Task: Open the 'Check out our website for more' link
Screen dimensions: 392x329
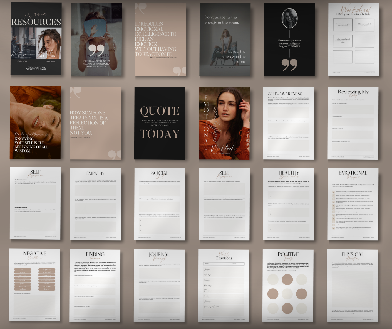Action: (x=36, y=68)
